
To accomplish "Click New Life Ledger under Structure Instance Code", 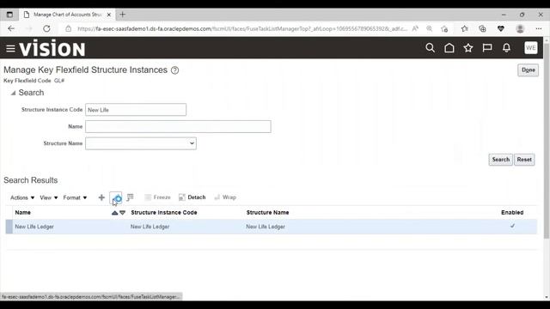I will pyautogui.click(x=150, y=227).
